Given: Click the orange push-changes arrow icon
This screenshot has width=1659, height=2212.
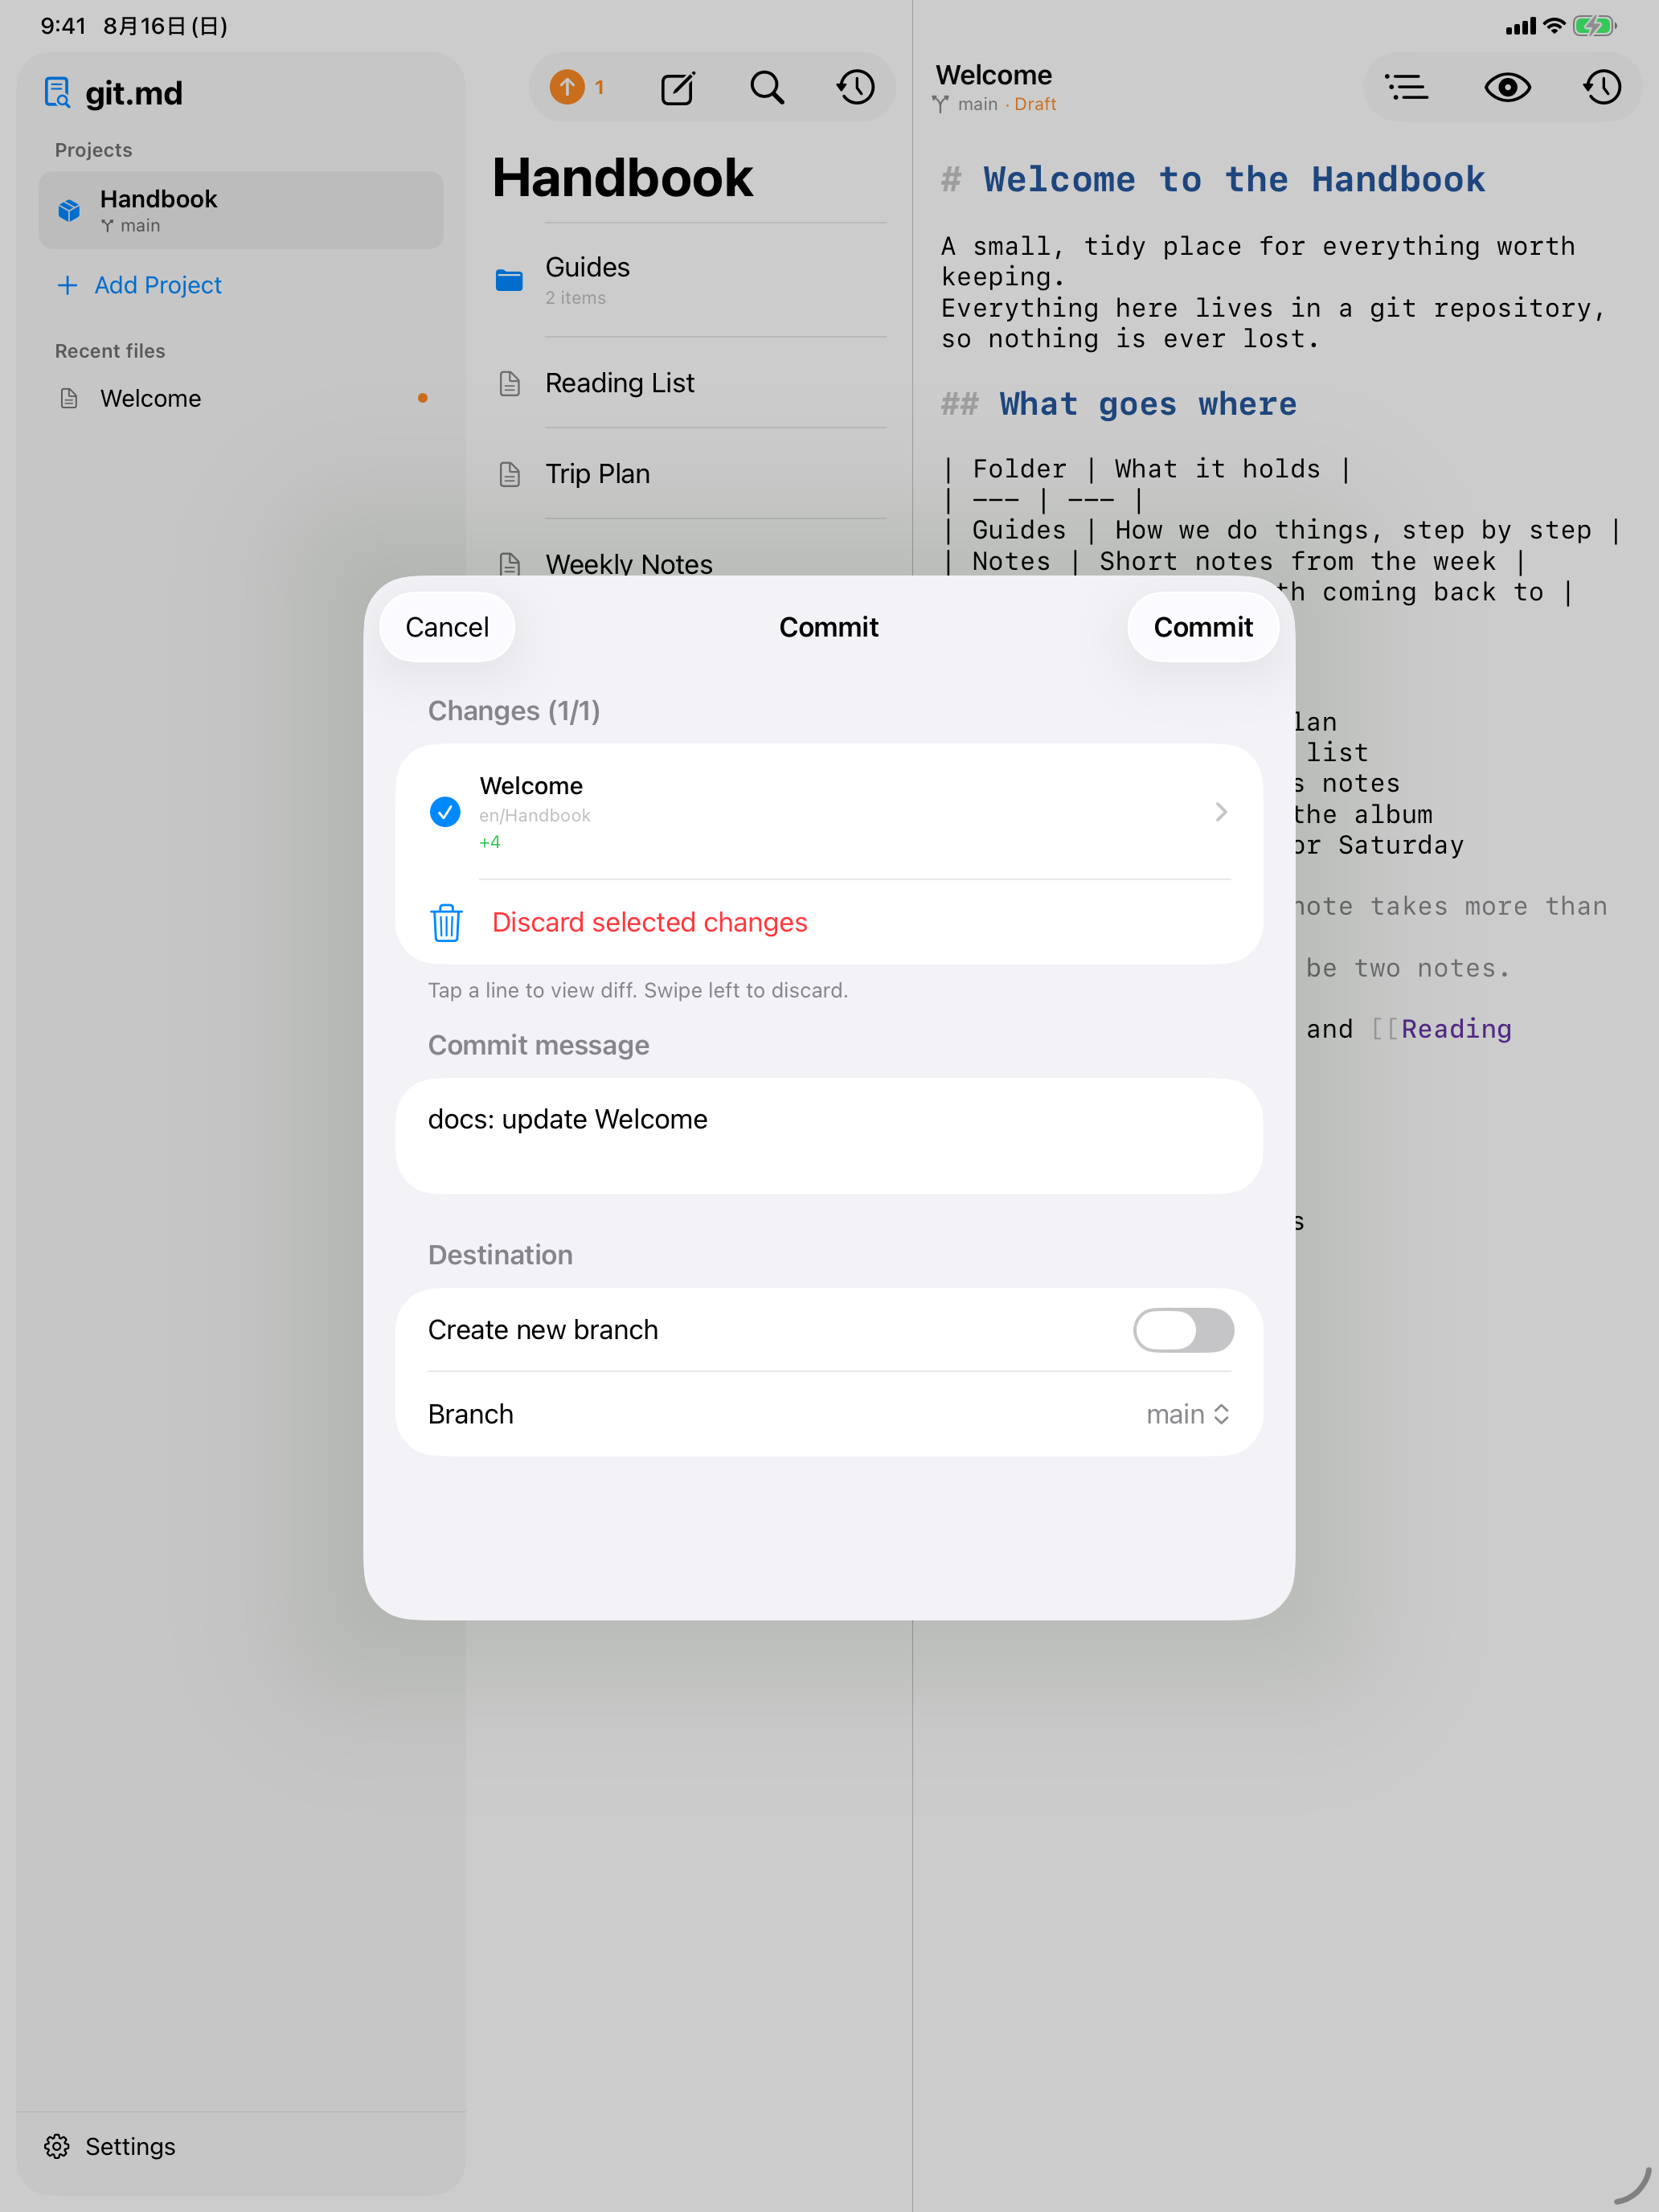Looking at the screenshot, I should [567, 87].
